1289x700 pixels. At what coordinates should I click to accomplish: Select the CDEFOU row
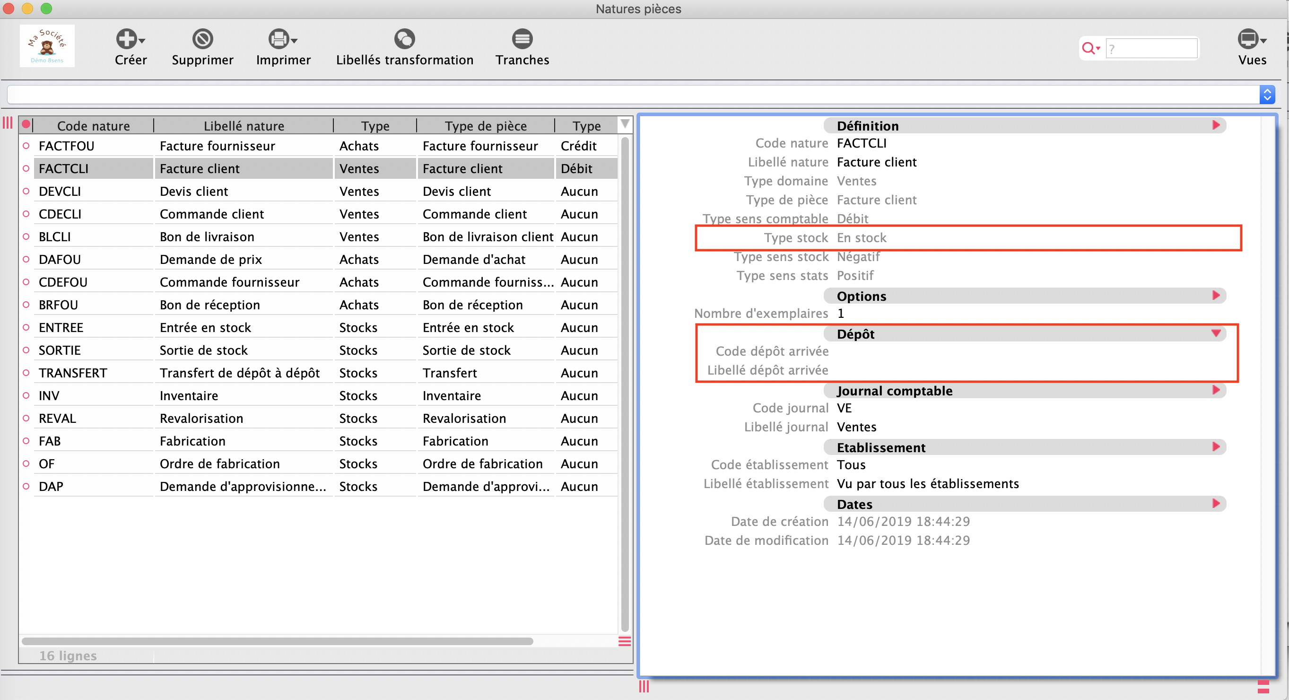click(325, 282)
